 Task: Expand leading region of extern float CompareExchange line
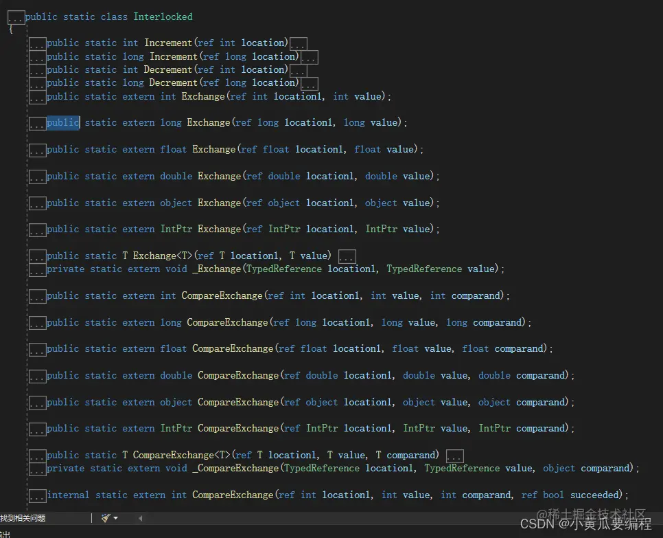coord(37,349)
